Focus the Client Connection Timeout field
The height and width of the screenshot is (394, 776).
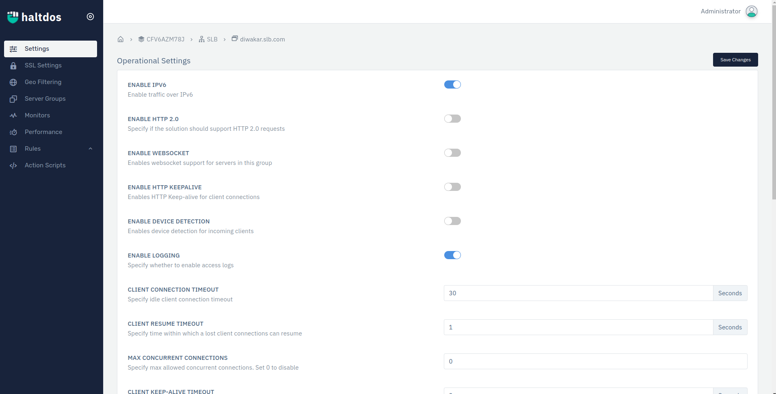[578, 293]
